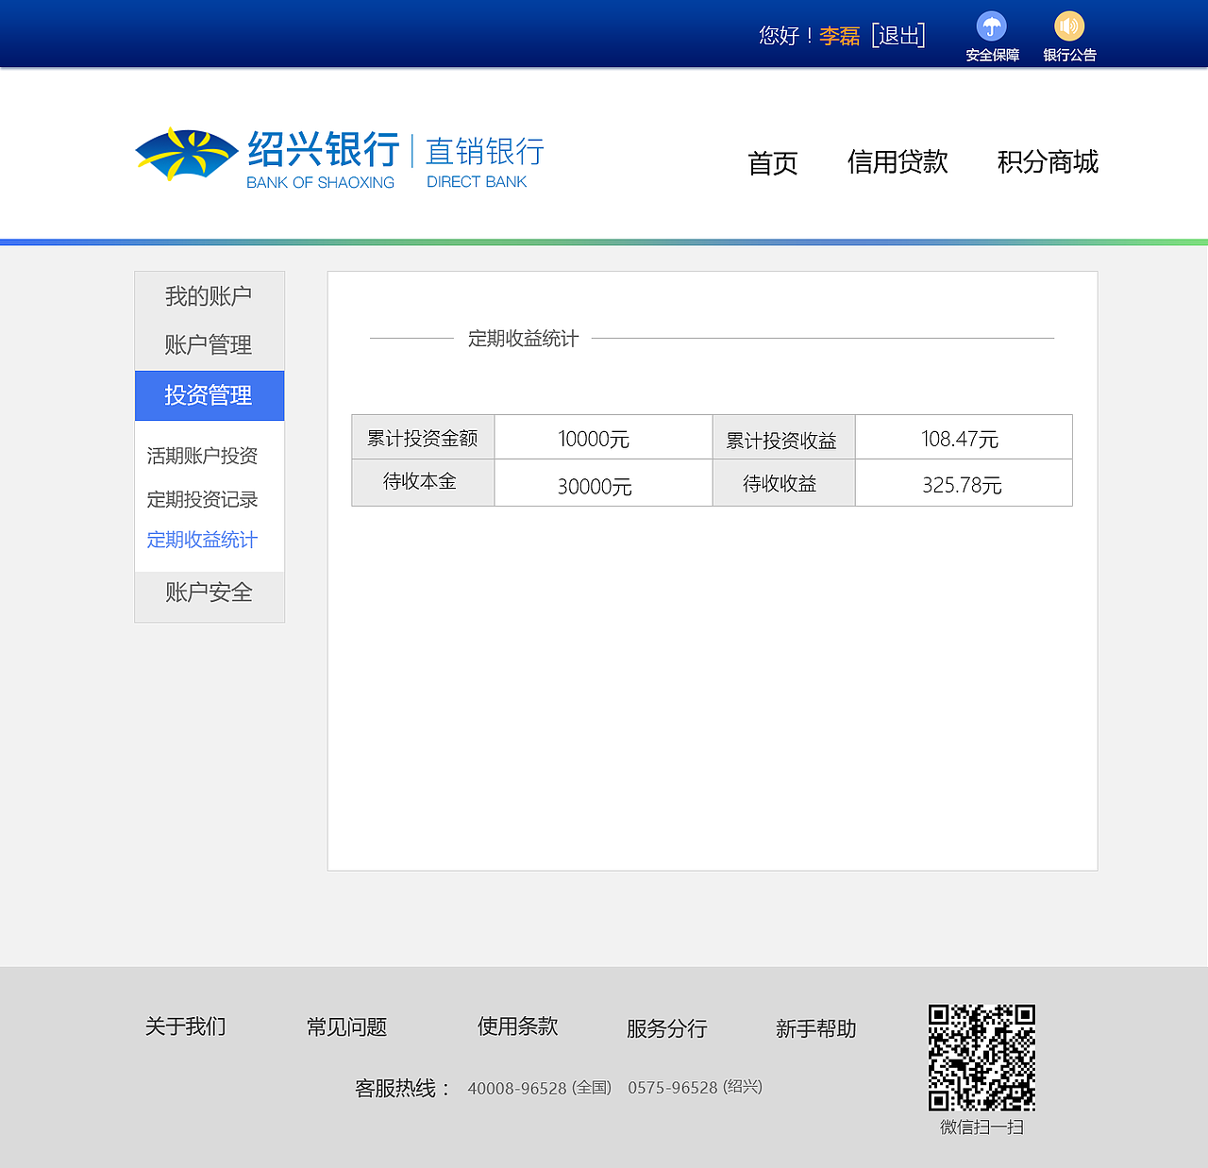Select the 定期收益统计 entry

pos(202,539)
